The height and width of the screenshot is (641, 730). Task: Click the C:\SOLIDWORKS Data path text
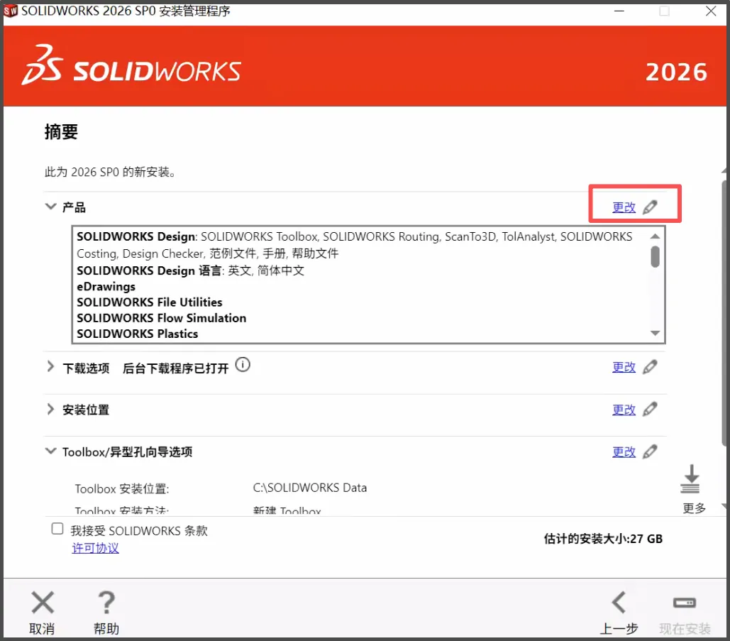tap(310, 488)
